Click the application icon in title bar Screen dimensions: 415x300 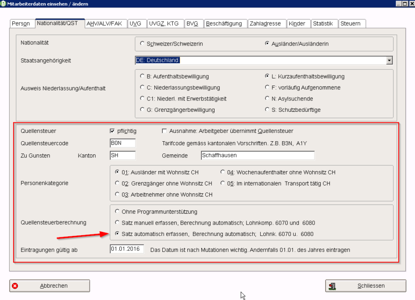(4, 4)
